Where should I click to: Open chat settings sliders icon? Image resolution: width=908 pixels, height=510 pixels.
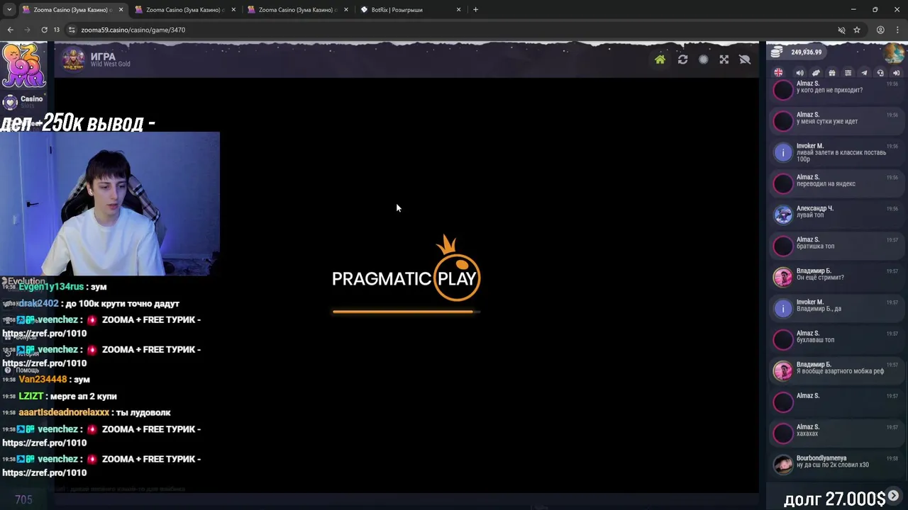click(848, 73)
